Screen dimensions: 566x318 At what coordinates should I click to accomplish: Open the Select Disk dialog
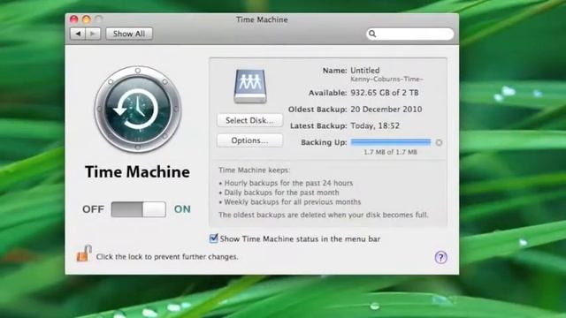point(249,120)
